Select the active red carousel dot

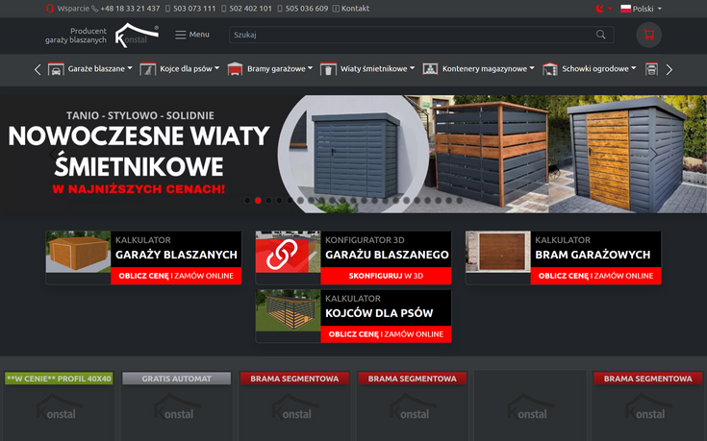258,201
